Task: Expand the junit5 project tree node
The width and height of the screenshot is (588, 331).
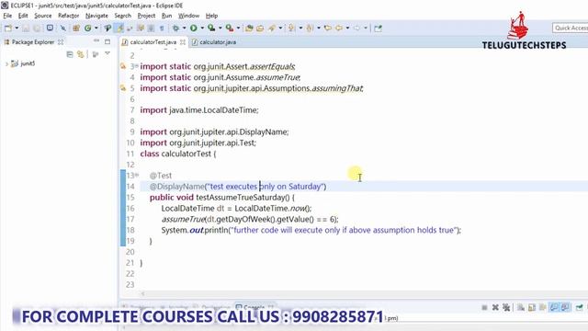Action: (6, 63)
